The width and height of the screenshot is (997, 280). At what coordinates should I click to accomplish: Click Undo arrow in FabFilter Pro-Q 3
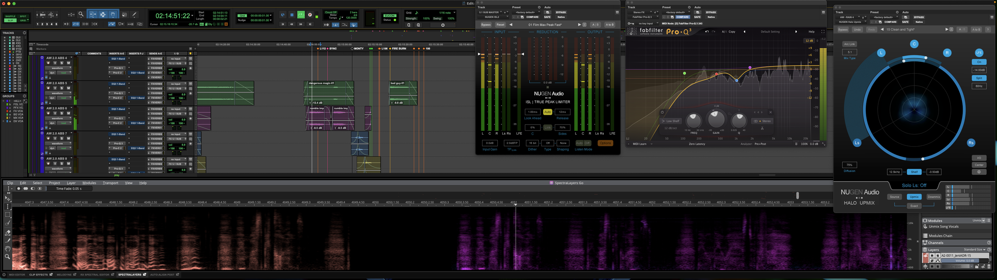click(x=707, y=31)
